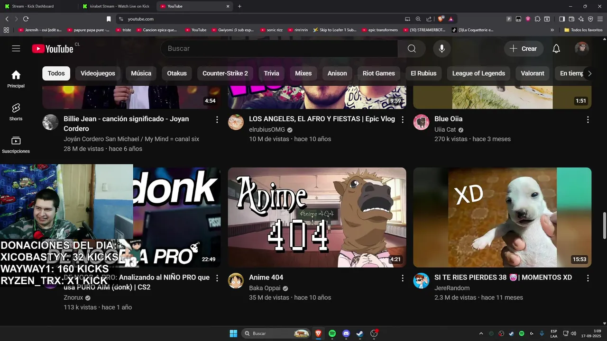
Task: Click the YouTube logo
Action: click(x=53, y=49)
